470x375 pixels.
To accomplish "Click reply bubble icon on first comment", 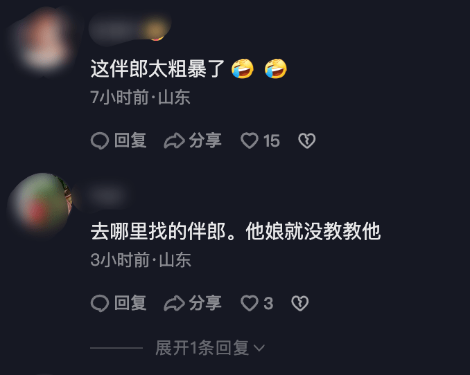I will 100,140.
